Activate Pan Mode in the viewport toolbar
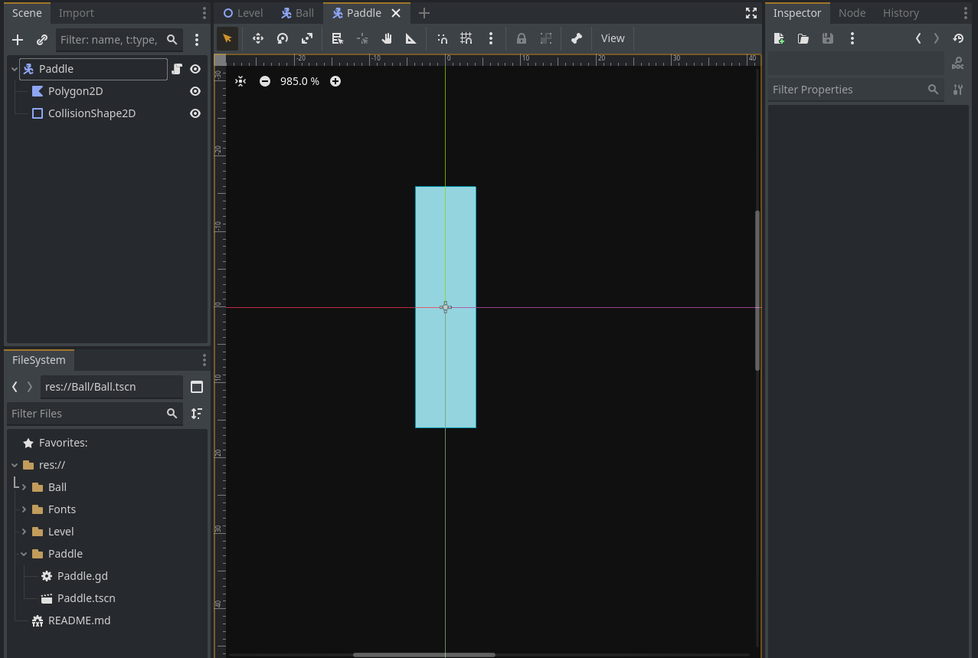 pyautogui.click(x=387, y=38)
